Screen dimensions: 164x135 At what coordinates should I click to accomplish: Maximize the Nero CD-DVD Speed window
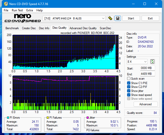point(145,4)
